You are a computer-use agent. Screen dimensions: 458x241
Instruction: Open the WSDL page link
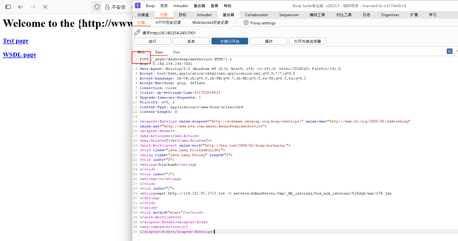(19, 55)
